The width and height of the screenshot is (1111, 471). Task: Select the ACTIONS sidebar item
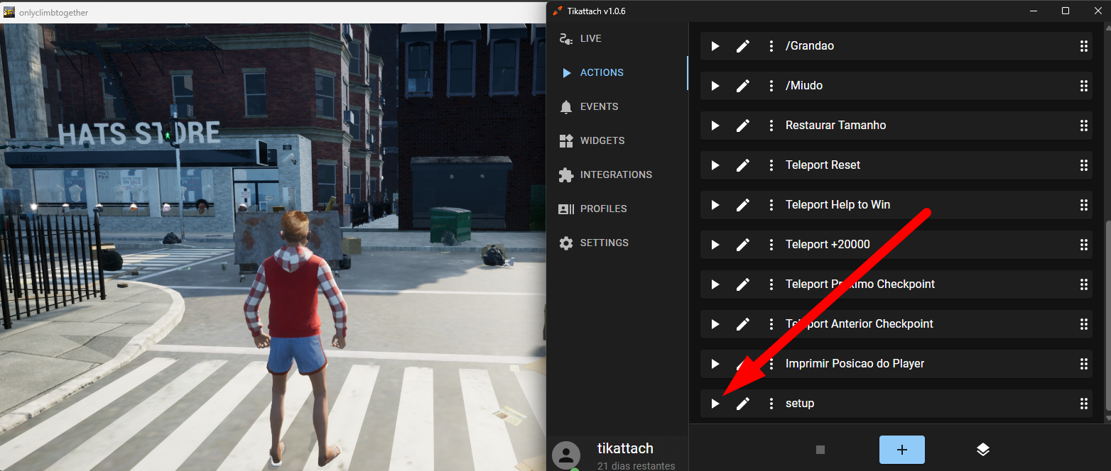click(x=617, y=72)
